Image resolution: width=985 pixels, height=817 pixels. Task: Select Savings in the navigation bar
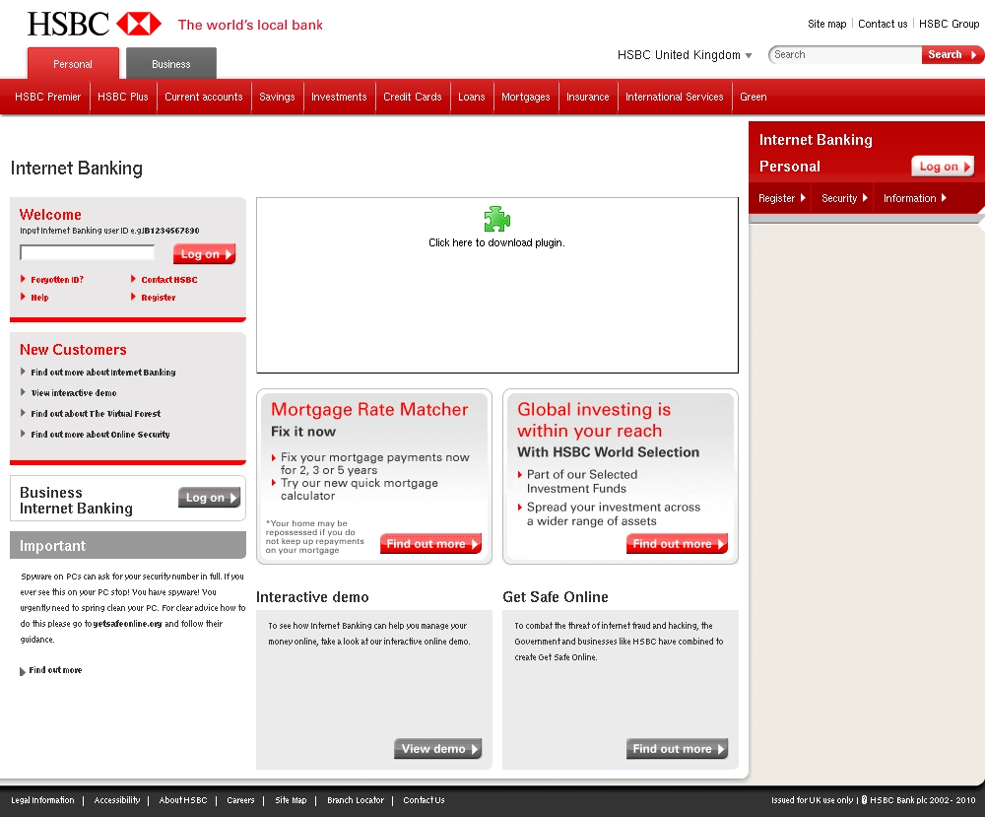[277, 97]
